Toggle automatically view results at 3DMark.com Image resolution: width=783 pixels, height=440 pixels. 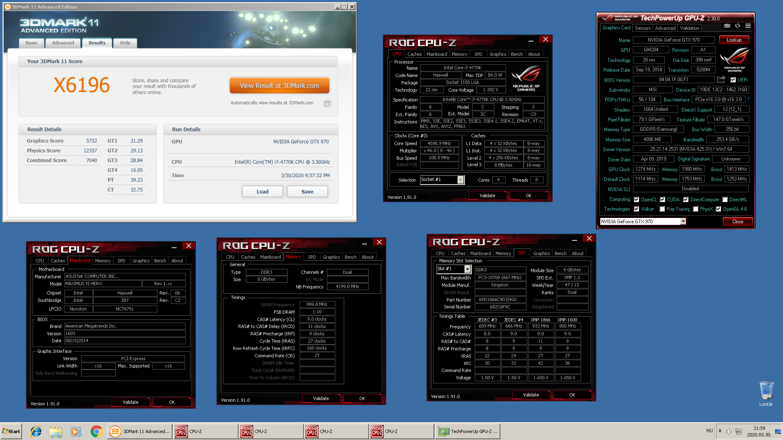(x=327, y=103)
